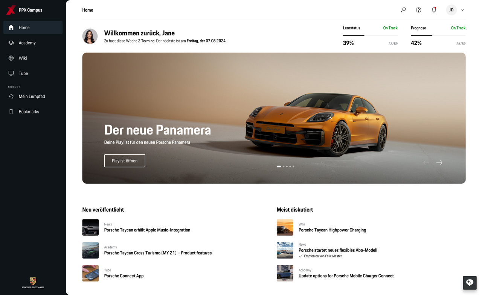
Task: Click the Apple Music-Integration news thumbnail
Action: click(x=90, y=227)
